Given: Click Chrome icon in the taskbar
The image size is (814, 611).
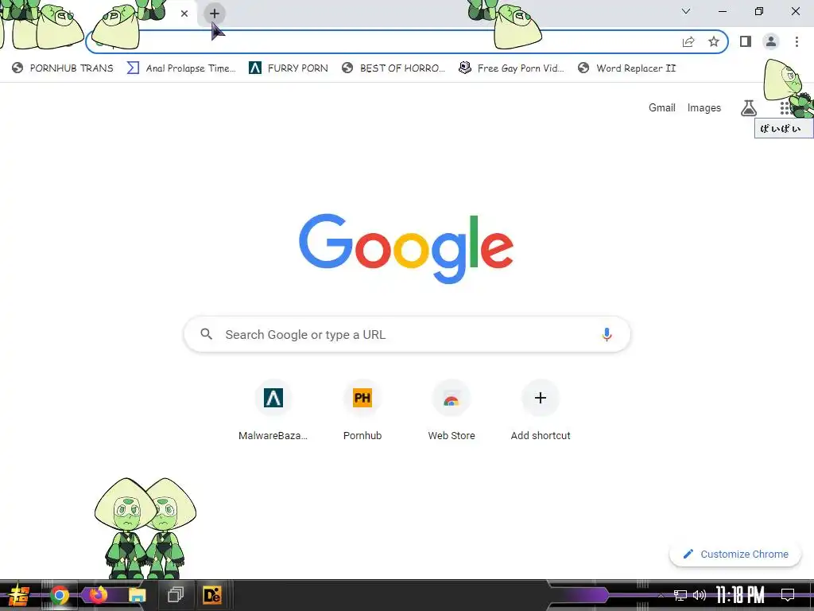Looking at the screenshot, I should tap(59, 595).
